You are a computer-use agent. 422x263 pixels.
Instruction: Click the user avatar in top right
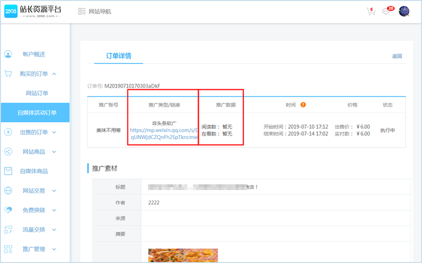pyautogui.click(x=404, y=11)
